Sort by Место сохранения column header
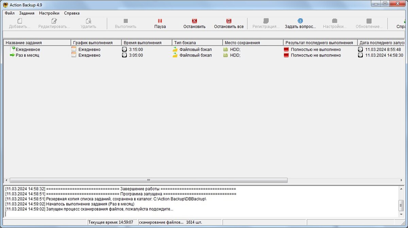Viewport: 408px width, 228px height. [x=253, y=42]
